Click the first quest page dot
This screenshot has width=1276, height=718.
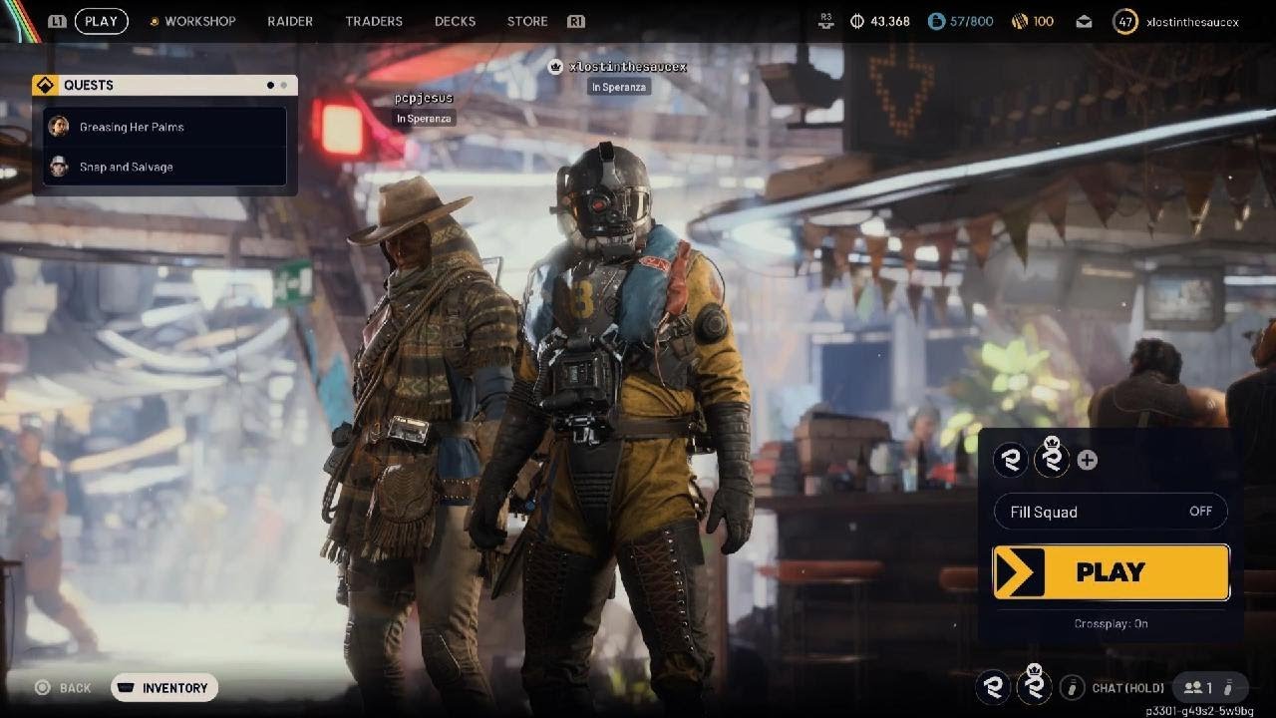click(270, 86)
